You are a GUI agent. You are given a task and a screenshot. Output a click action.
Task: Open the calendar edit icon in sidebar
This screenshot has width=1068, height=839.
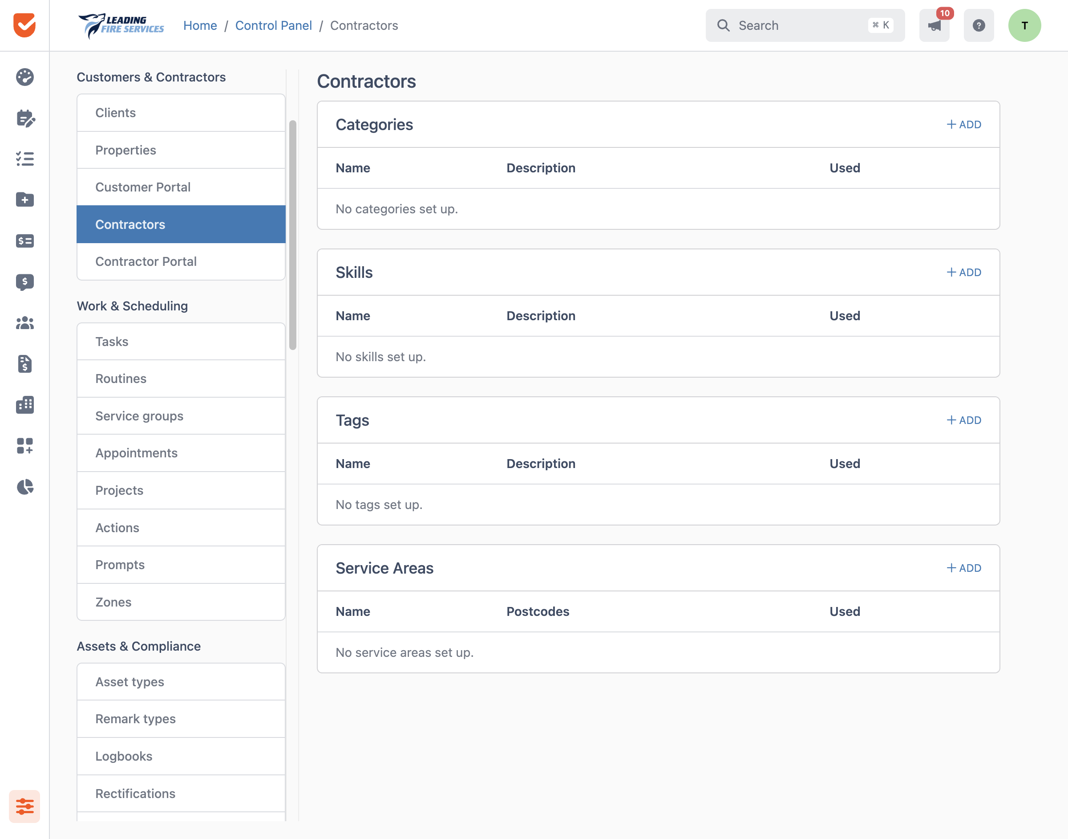click(24, 118)
